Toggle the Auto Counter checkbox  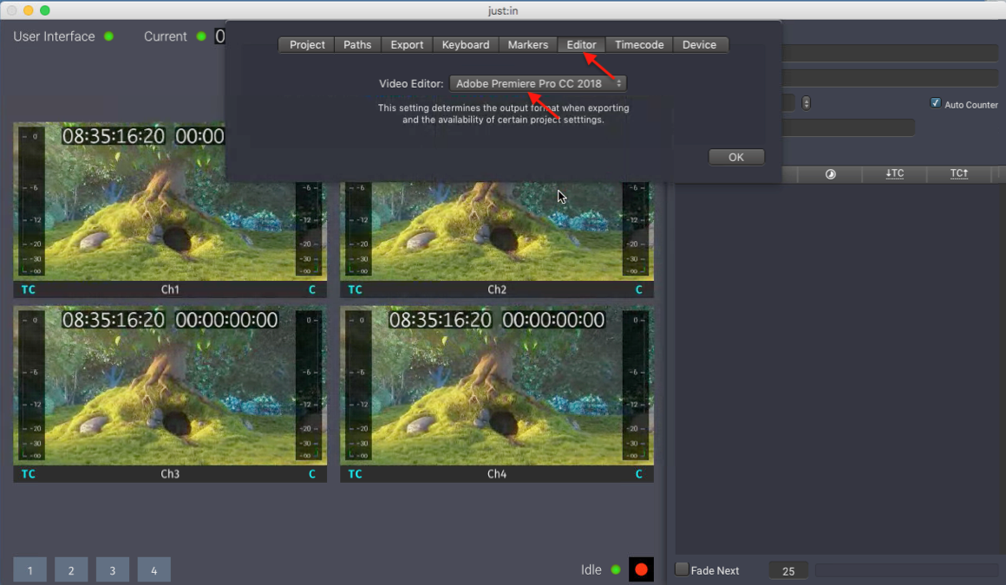[x=936, y=103]
